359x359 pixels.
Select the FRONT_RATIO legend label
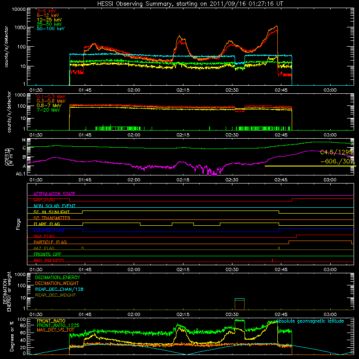point(51,321)
